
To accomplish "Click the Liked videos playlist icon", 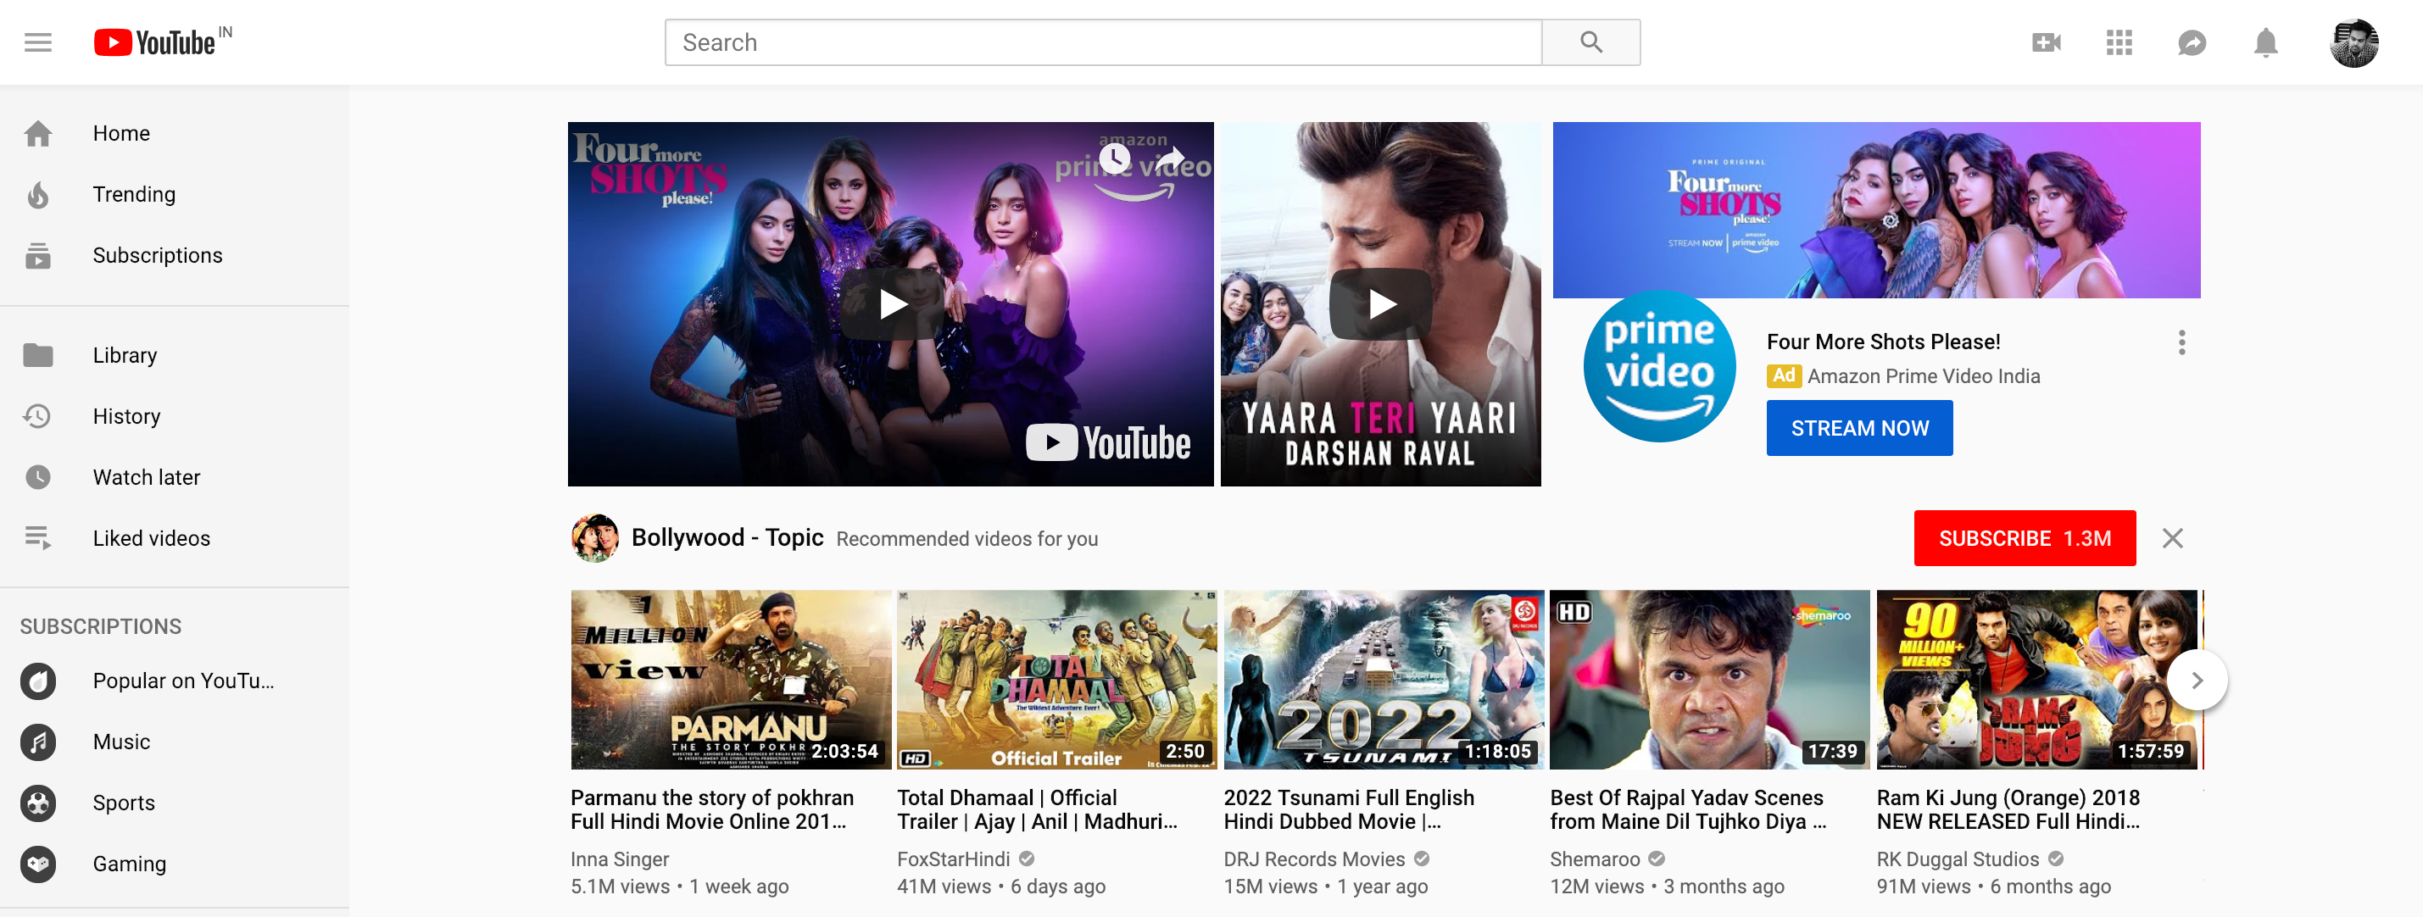I will click(x=37, y=538).
